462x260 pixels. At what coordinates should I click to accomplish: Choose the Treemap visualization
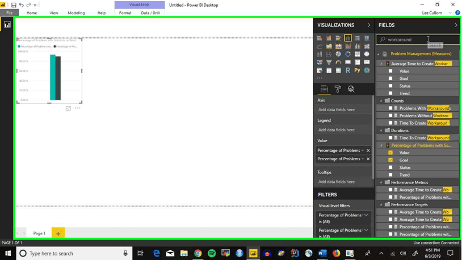coord(357,54)
